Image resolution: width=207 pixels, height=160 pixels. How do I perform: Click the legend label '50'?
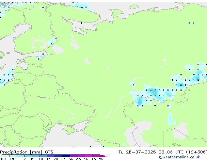pyautogui.click(x=101, y=159)
